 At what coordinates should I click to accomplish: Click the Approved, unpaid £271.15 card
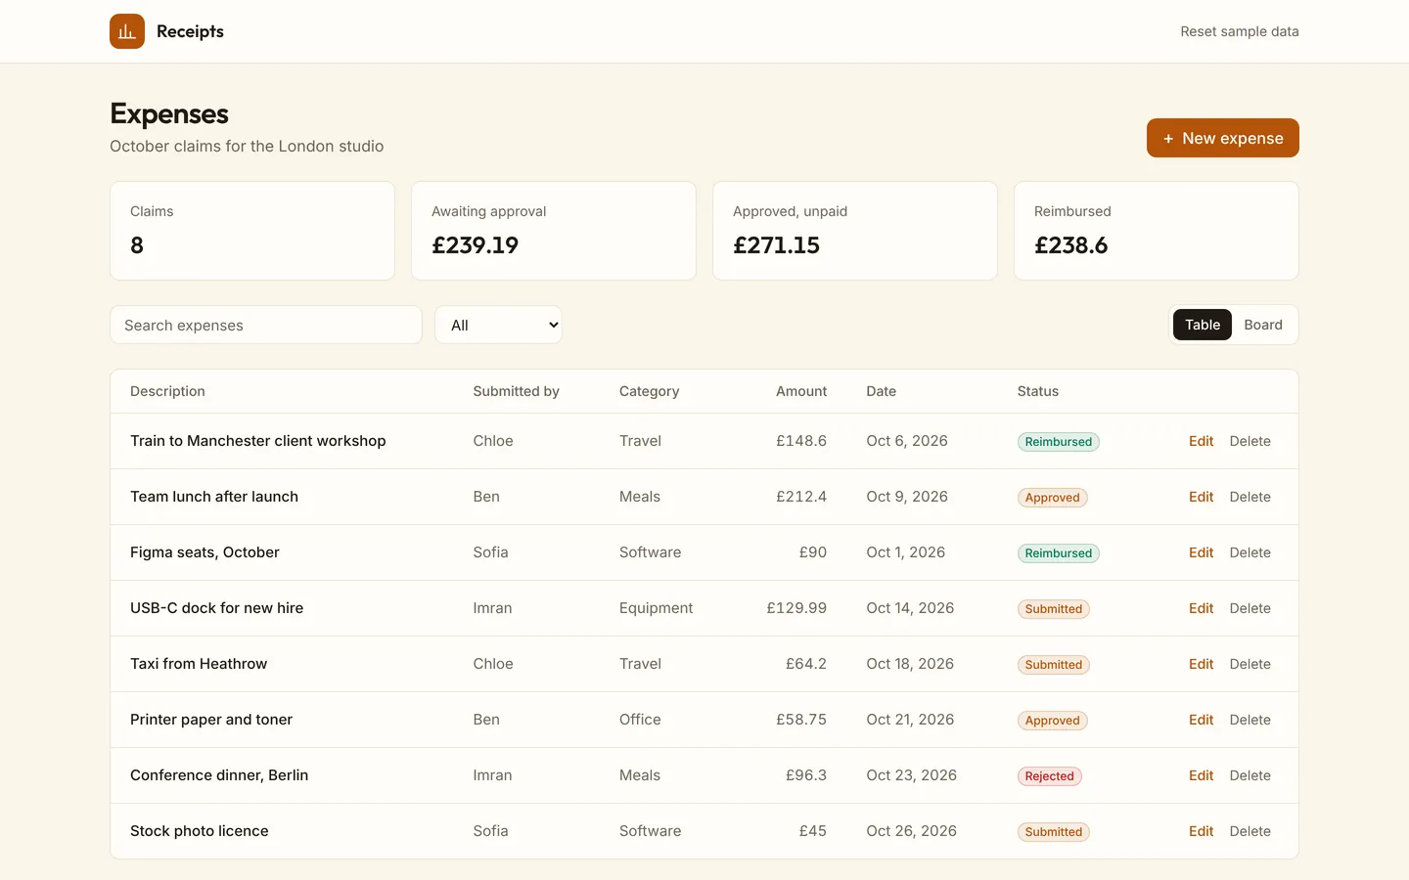click(855, 231)
